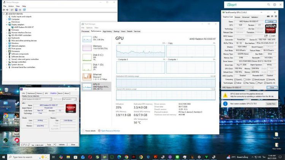Toggle DirectCompute checkbox in GPU-Z
The height and width of the screenshot is (160, 285).
click(253, 80)
